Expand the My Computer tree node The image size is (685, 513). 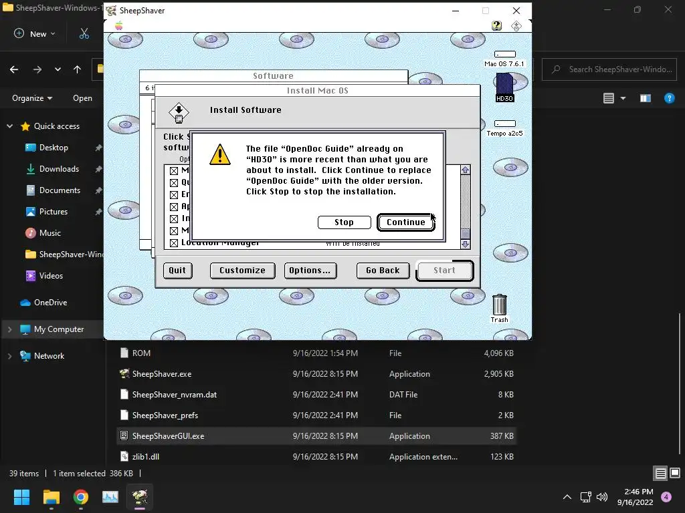(9, 329)
